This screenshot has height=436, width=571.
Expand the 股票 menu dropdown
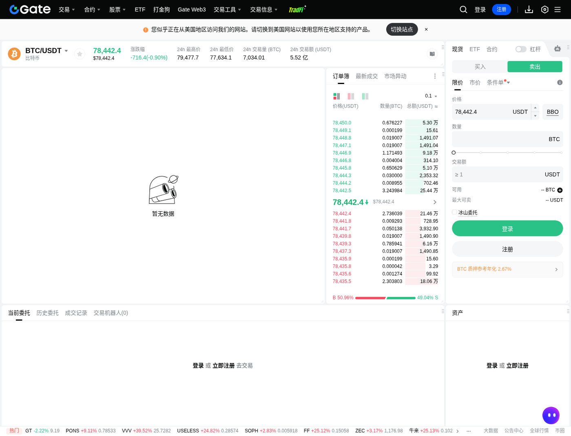point(117,9)
